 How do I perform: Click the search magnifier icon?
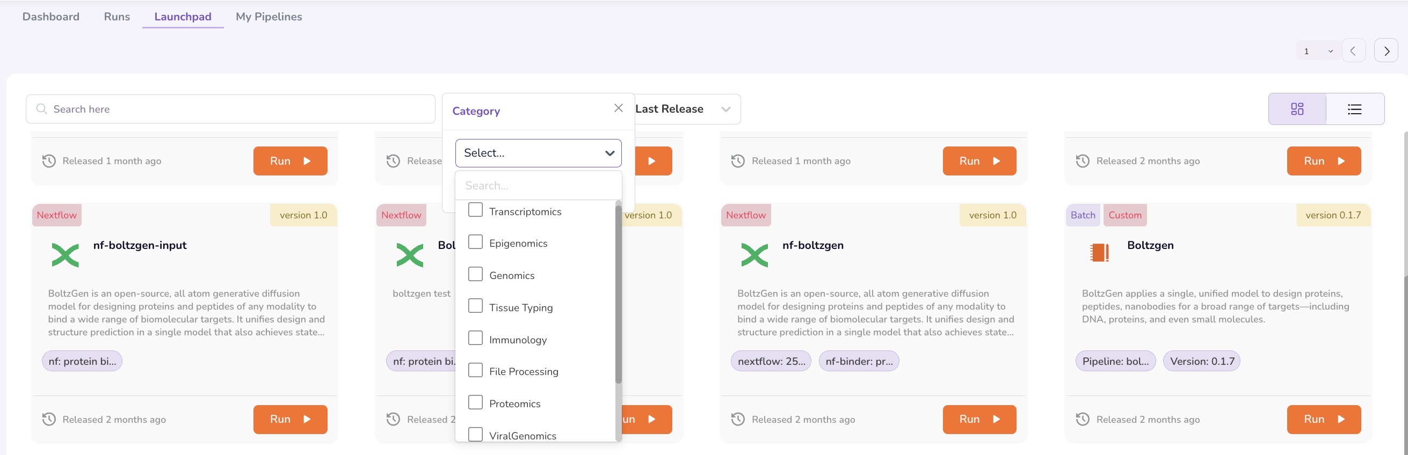pos(41,109)
